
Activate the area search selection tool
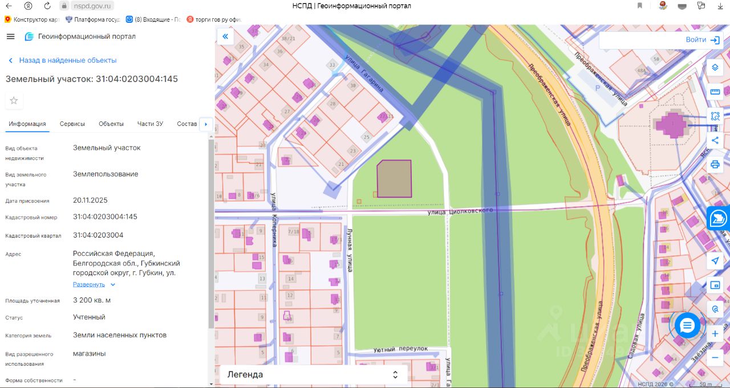click(715, 116)
